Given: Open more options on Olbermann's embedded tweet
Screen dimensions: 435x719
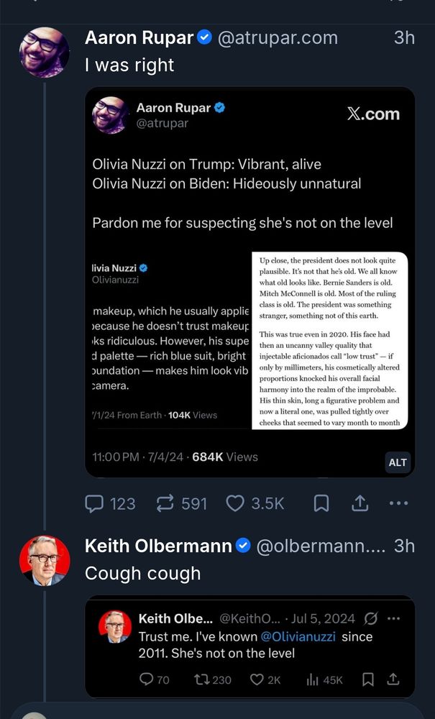Looking at the screenshot, I should pyautogui.click(x=394, y=618).
